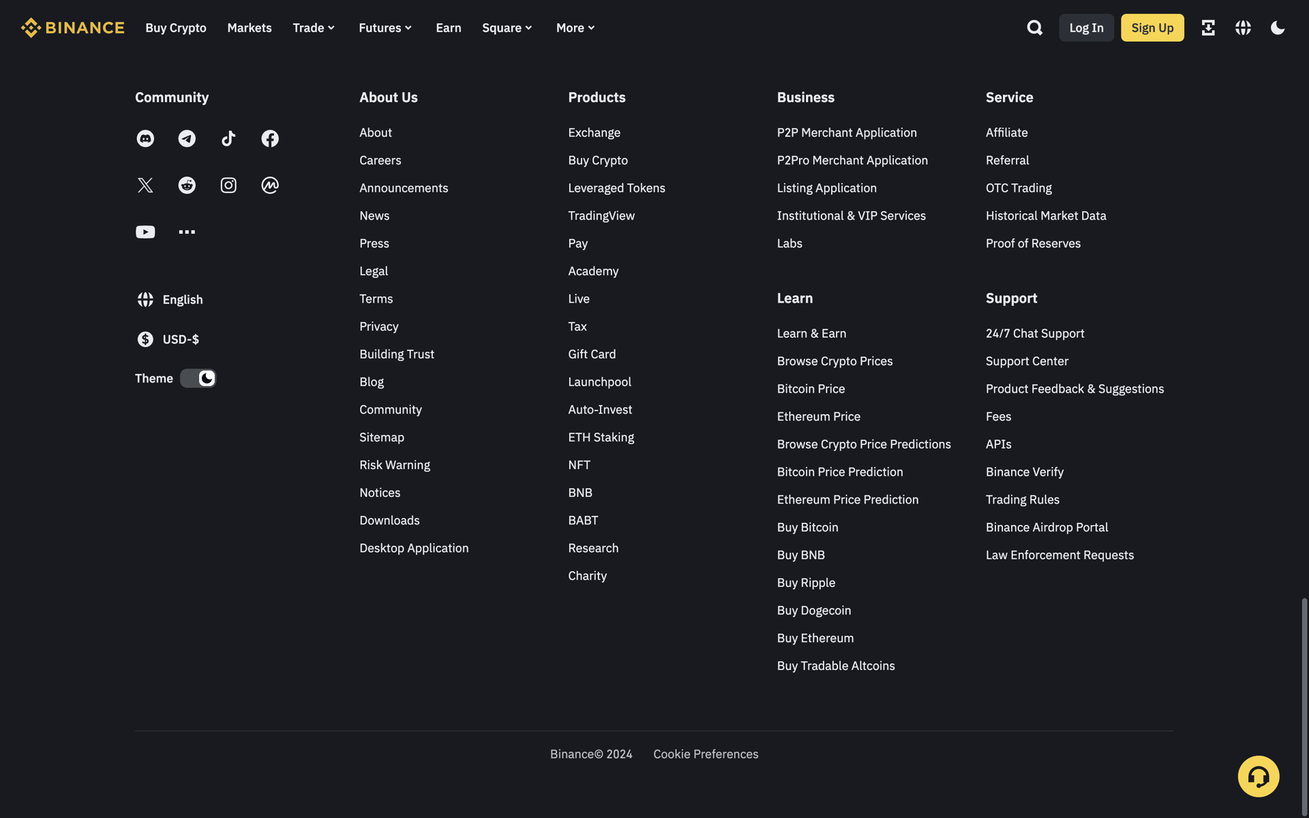This screenshot has width=1309, height=818.
Task: Open the Careers link
Action: 380,160
